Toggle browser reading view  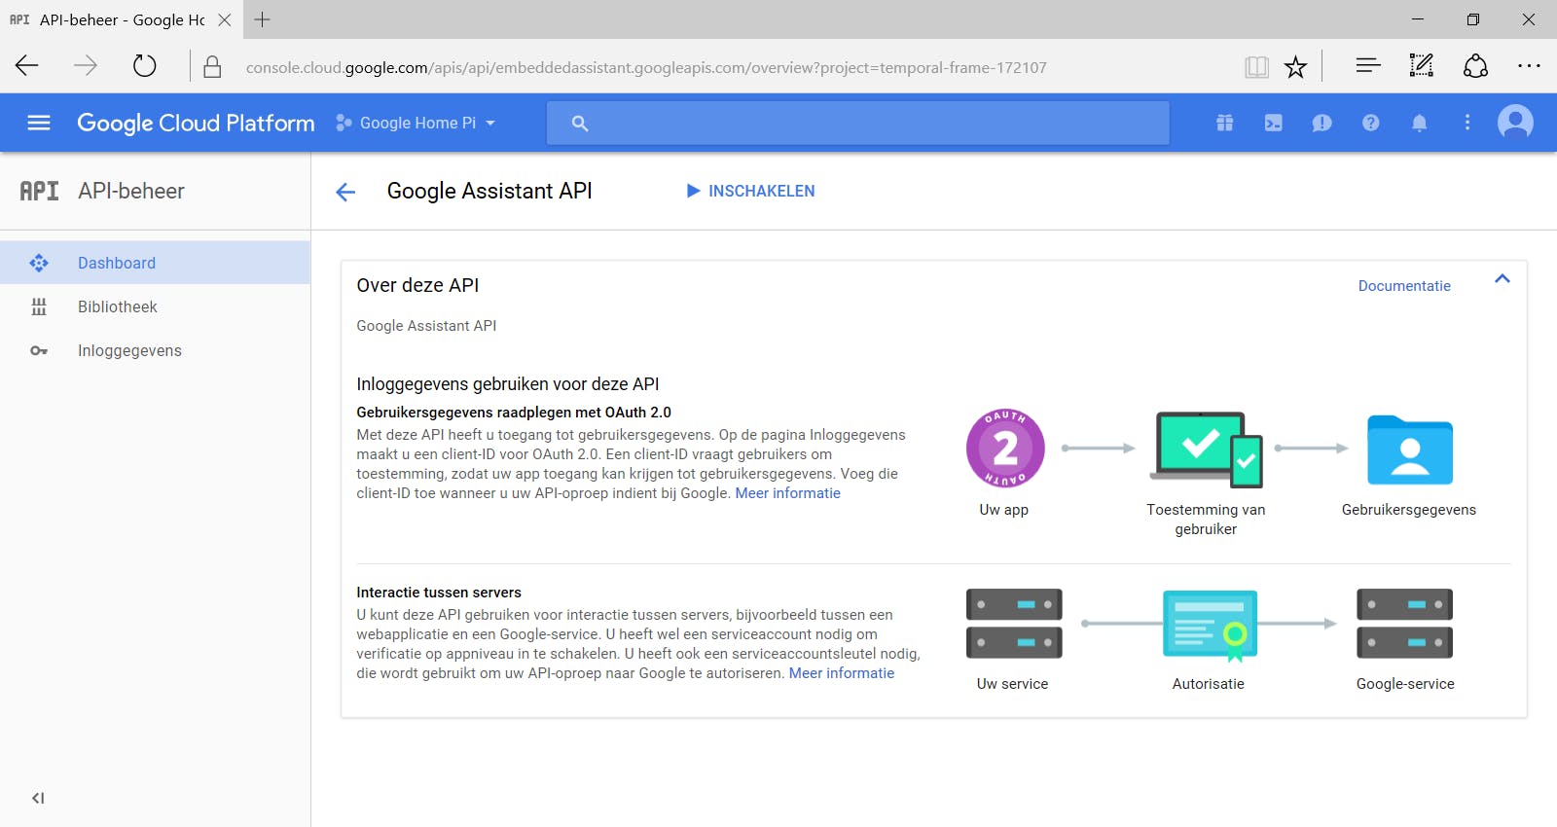tap(1257, 66)
